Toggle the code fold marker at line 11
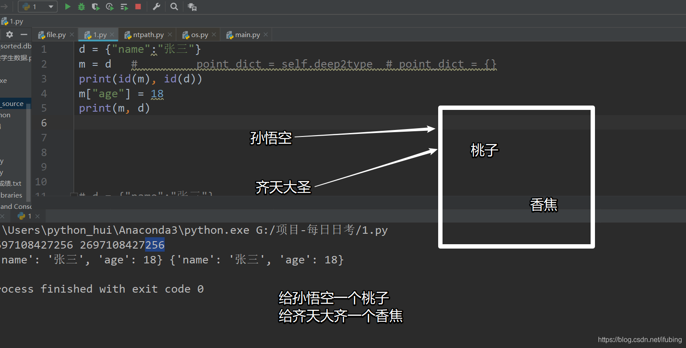 click(x=73, y=194)
